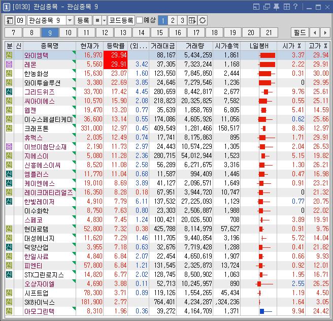Click the watchlist panel toggle icon left of 09

point(9,20)
